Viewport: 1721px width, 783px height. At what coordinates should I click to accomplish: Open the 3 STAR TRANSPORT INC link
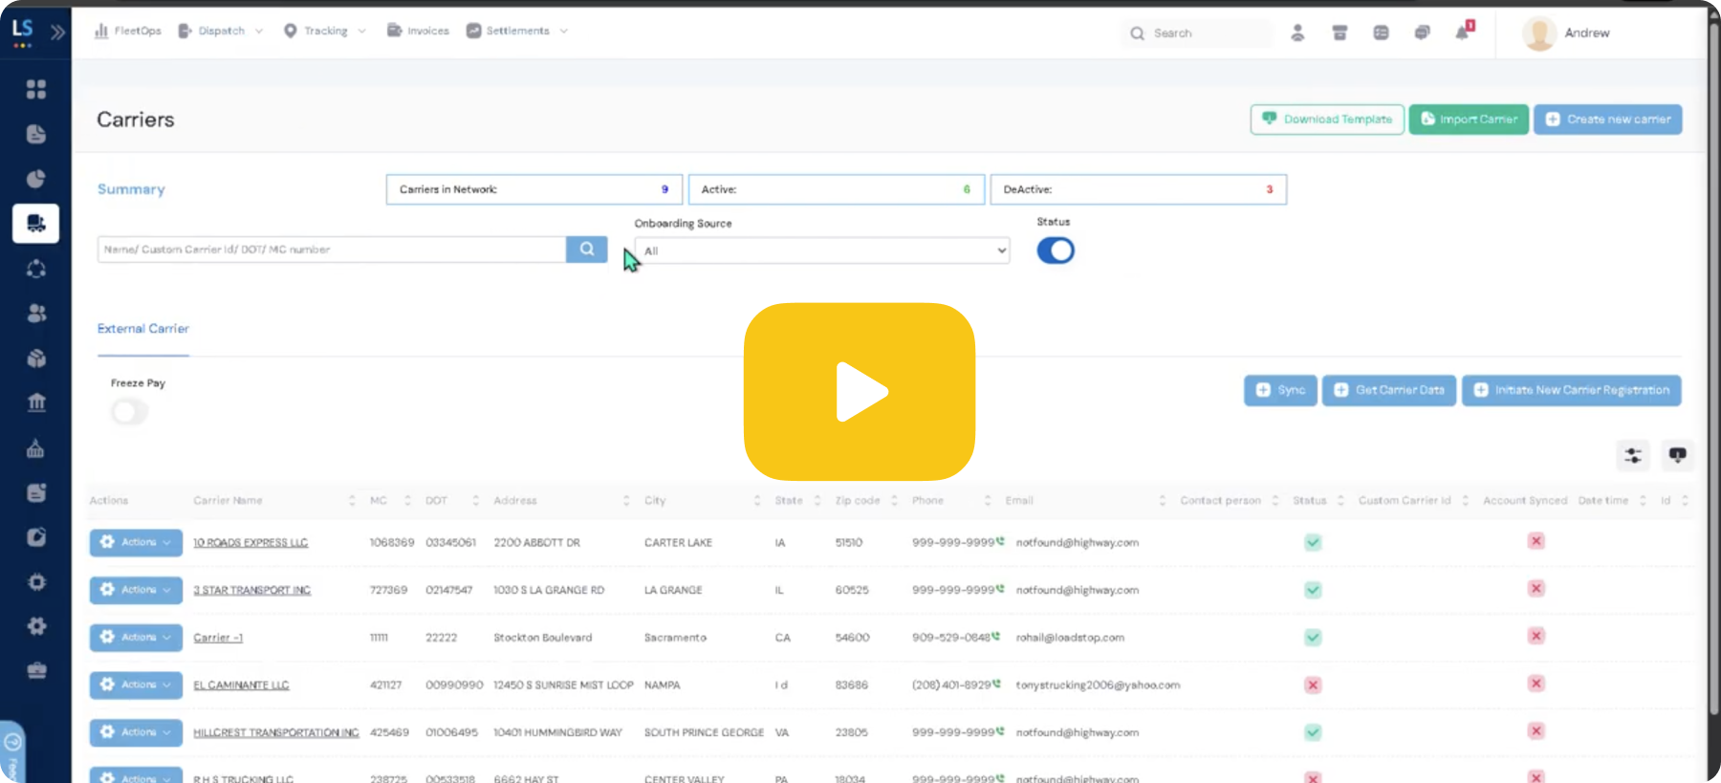coord(252,591)
